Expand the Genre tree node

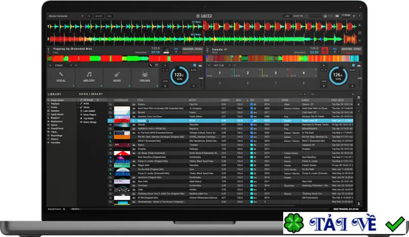pos(78,107)
